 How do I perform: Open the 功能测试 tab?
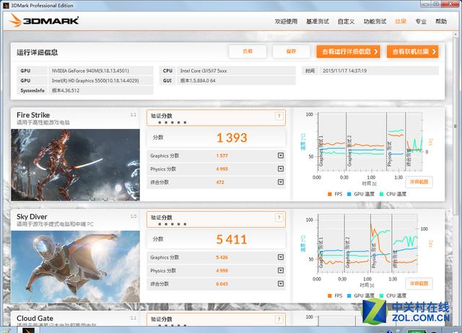coord(375,22)
